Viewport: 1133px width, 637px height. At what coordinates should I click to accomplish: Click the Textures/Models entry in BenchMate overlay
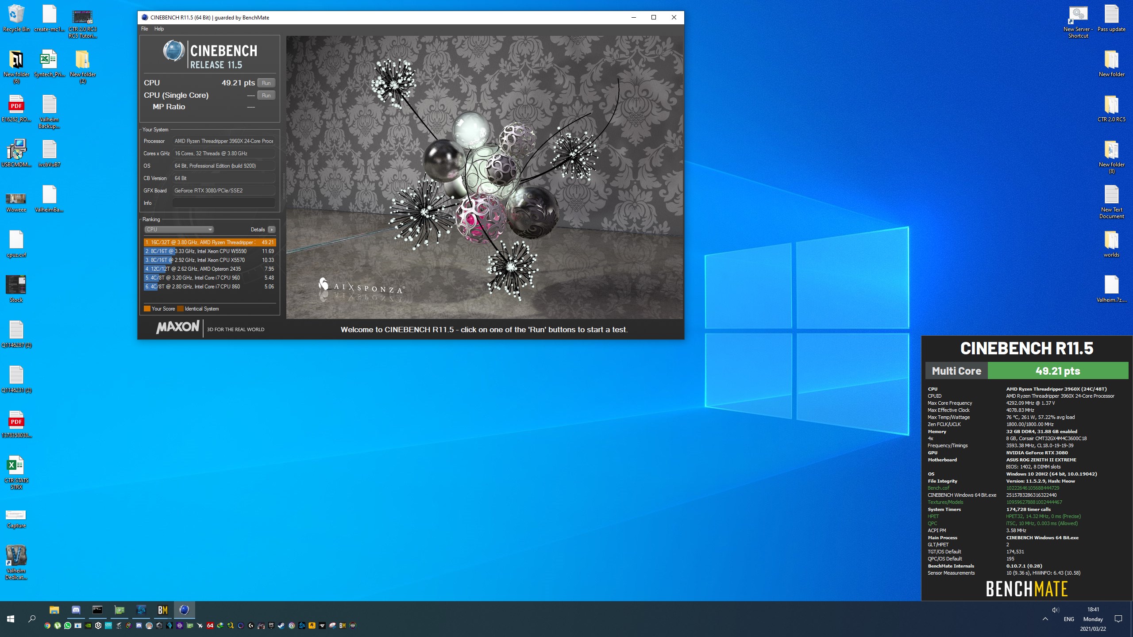(x=945, y=502)
